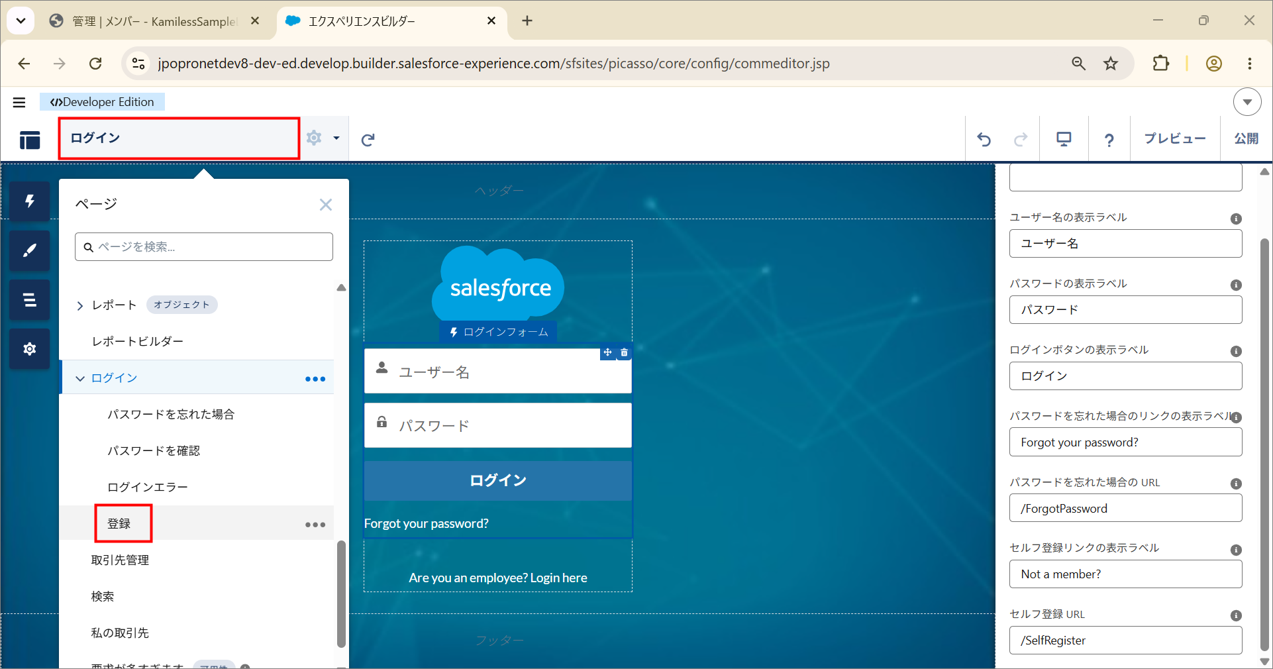Image resolution: width=1273 pixels, height=669 pixels.
Task: Open the help question mark icon
Action: coord(1109,139)
